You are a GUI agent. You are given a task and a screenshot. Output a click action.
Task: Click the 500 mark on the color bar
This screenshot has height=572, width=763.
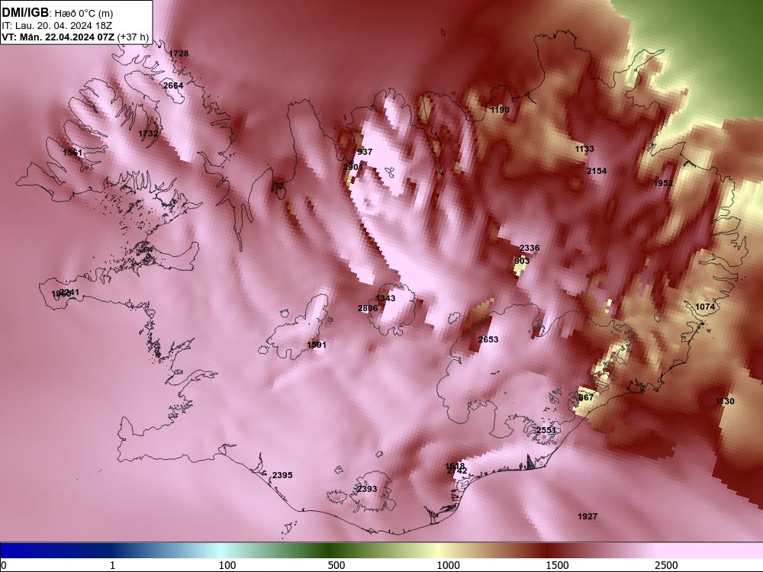click(336, 565)
